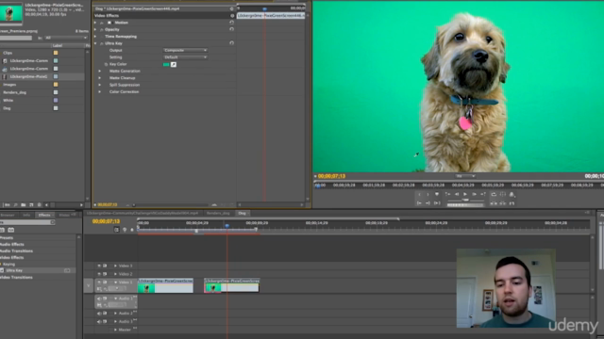This screenshot has height=339, width=604.
Task: Mute the Audio 2 track speaker
Action: pos(99,314)
